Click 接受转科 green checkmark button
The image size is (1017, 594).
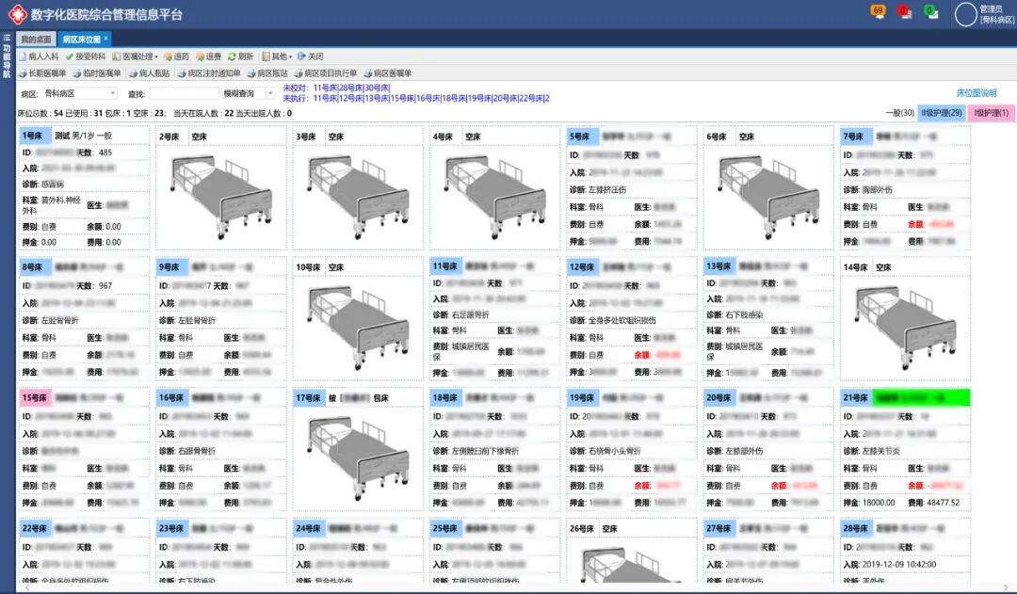(x=85, y=56)
